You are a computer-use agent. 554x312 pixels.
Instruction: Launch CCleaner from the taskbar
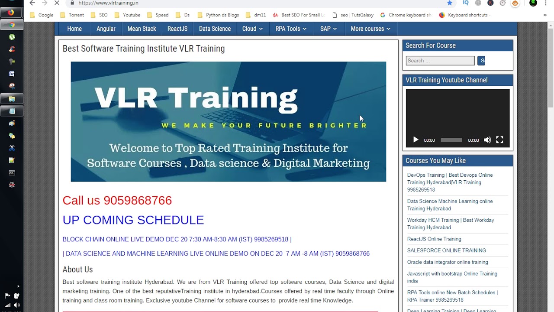[x=12, y=49]
